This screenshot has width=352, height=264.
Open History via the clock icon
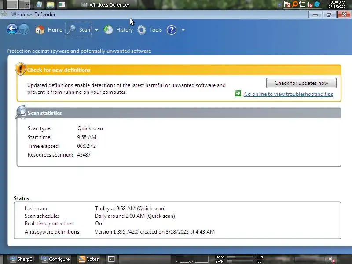108,29
